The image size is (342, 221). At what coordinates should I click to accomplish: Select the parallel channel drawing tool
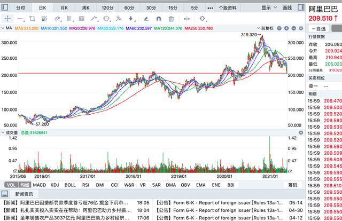click(x=58, y=19)
